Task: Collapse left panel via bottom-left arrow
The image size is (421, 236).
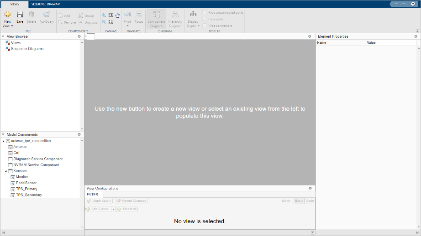Action: point(3,233)
